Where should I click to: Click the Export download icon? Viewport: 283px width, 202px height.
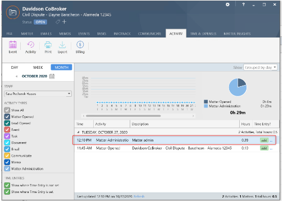point(62,45)
